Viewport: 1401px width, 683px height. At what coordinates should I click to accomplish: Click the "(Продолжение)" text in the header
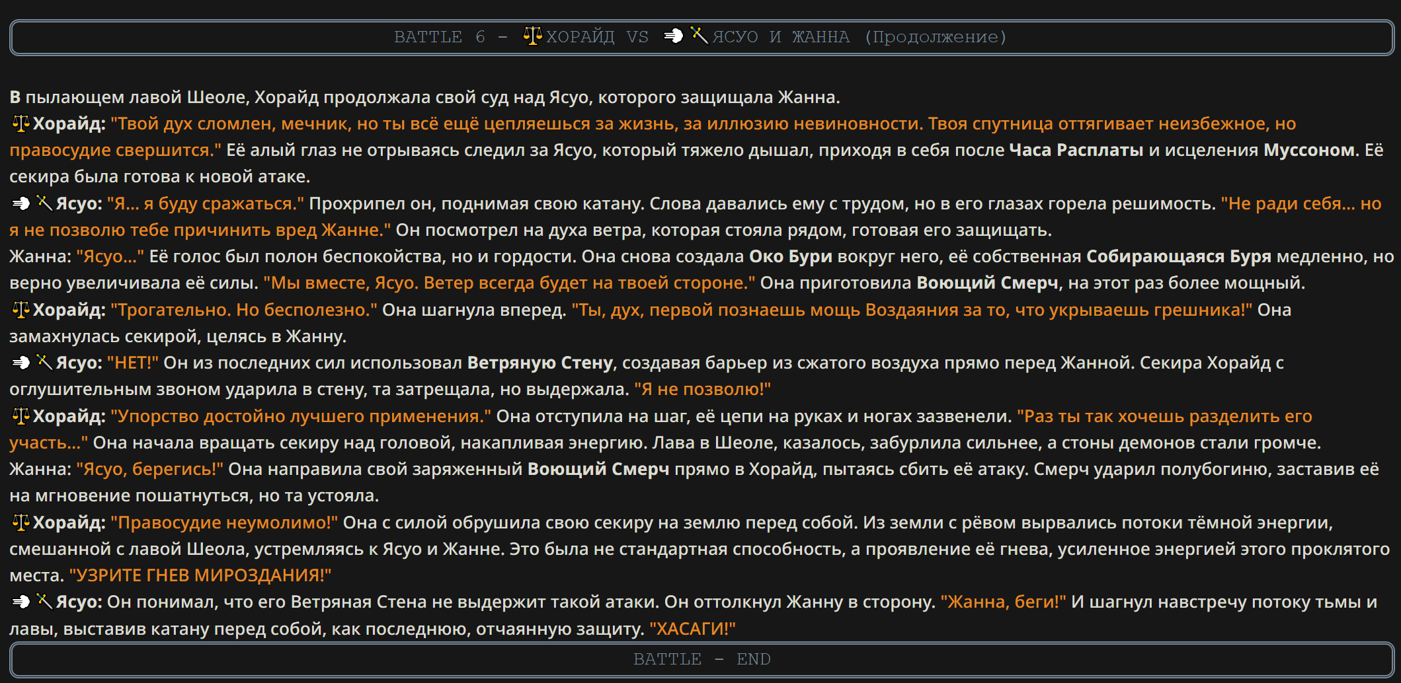[936, 37]
